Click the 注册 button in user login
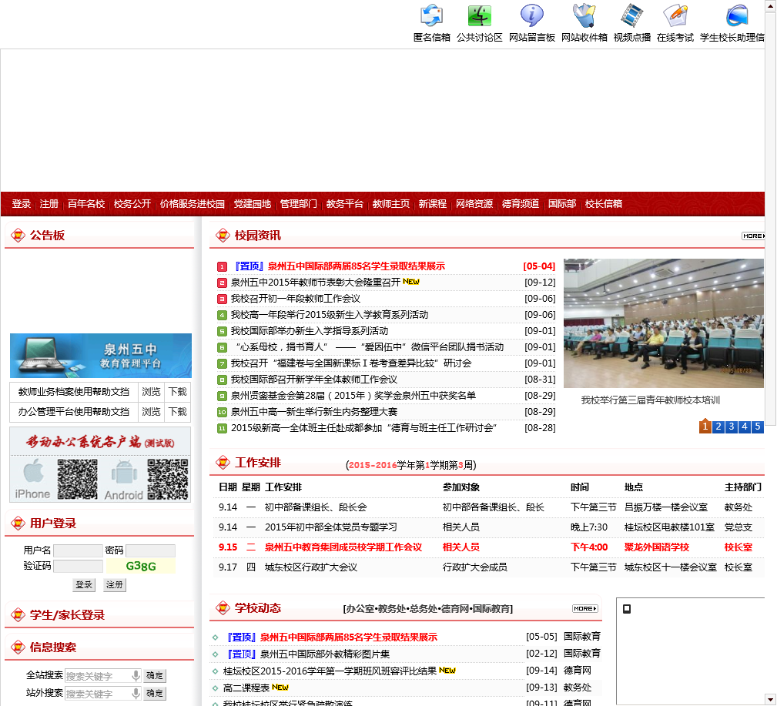 [x=115, y=584]
